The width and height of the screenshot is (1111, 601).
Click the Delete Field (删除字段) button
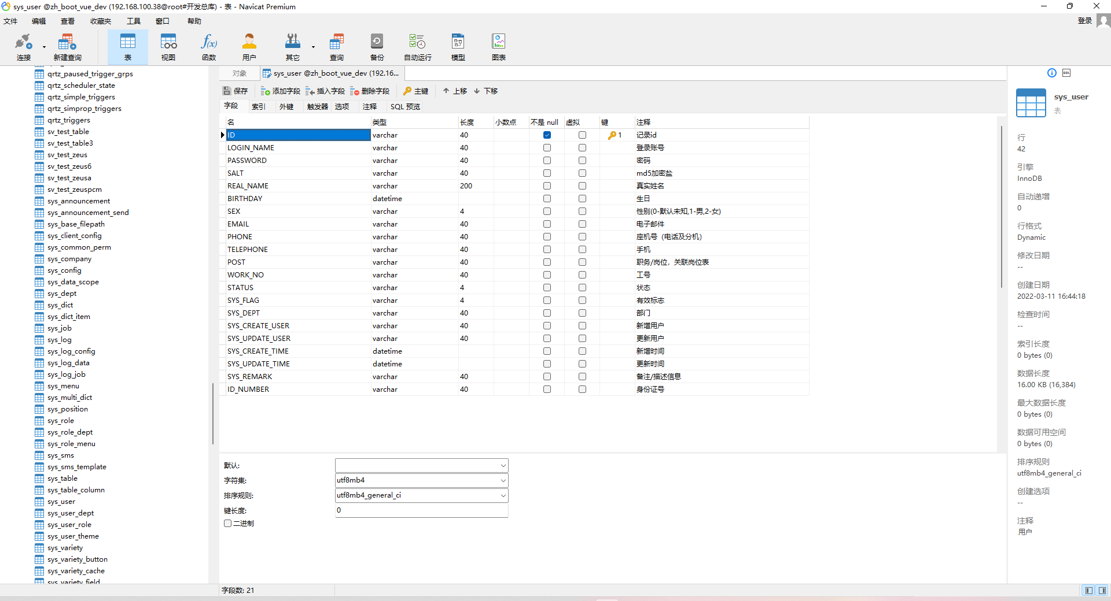(x=370, y=91)
